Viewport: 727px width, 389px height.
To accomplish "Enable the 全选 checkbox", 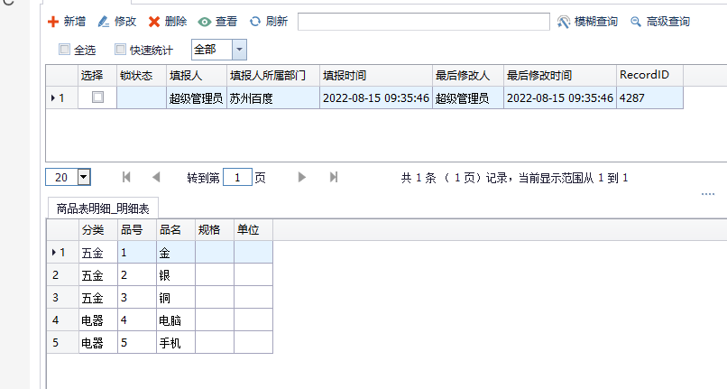I will pyautogui.click(x=64, y=50).
